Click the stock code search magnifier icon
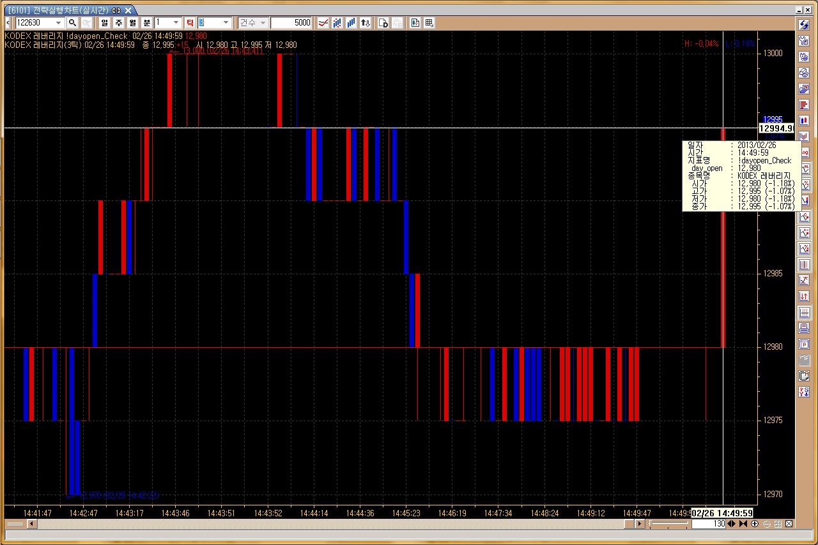 click(x=72, y=23)
